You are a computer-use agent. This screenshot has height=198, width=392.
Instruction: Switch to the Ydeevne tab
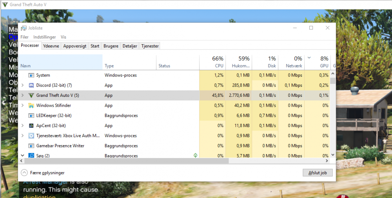51,46
